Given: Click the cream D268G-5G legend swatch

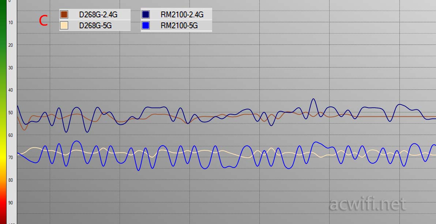Looking at the screenshot, I should pyautogui.click(x=64, y=26).
